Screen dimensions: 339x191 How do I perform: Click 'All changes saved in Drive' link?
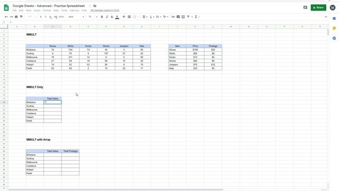pos(105,11)
